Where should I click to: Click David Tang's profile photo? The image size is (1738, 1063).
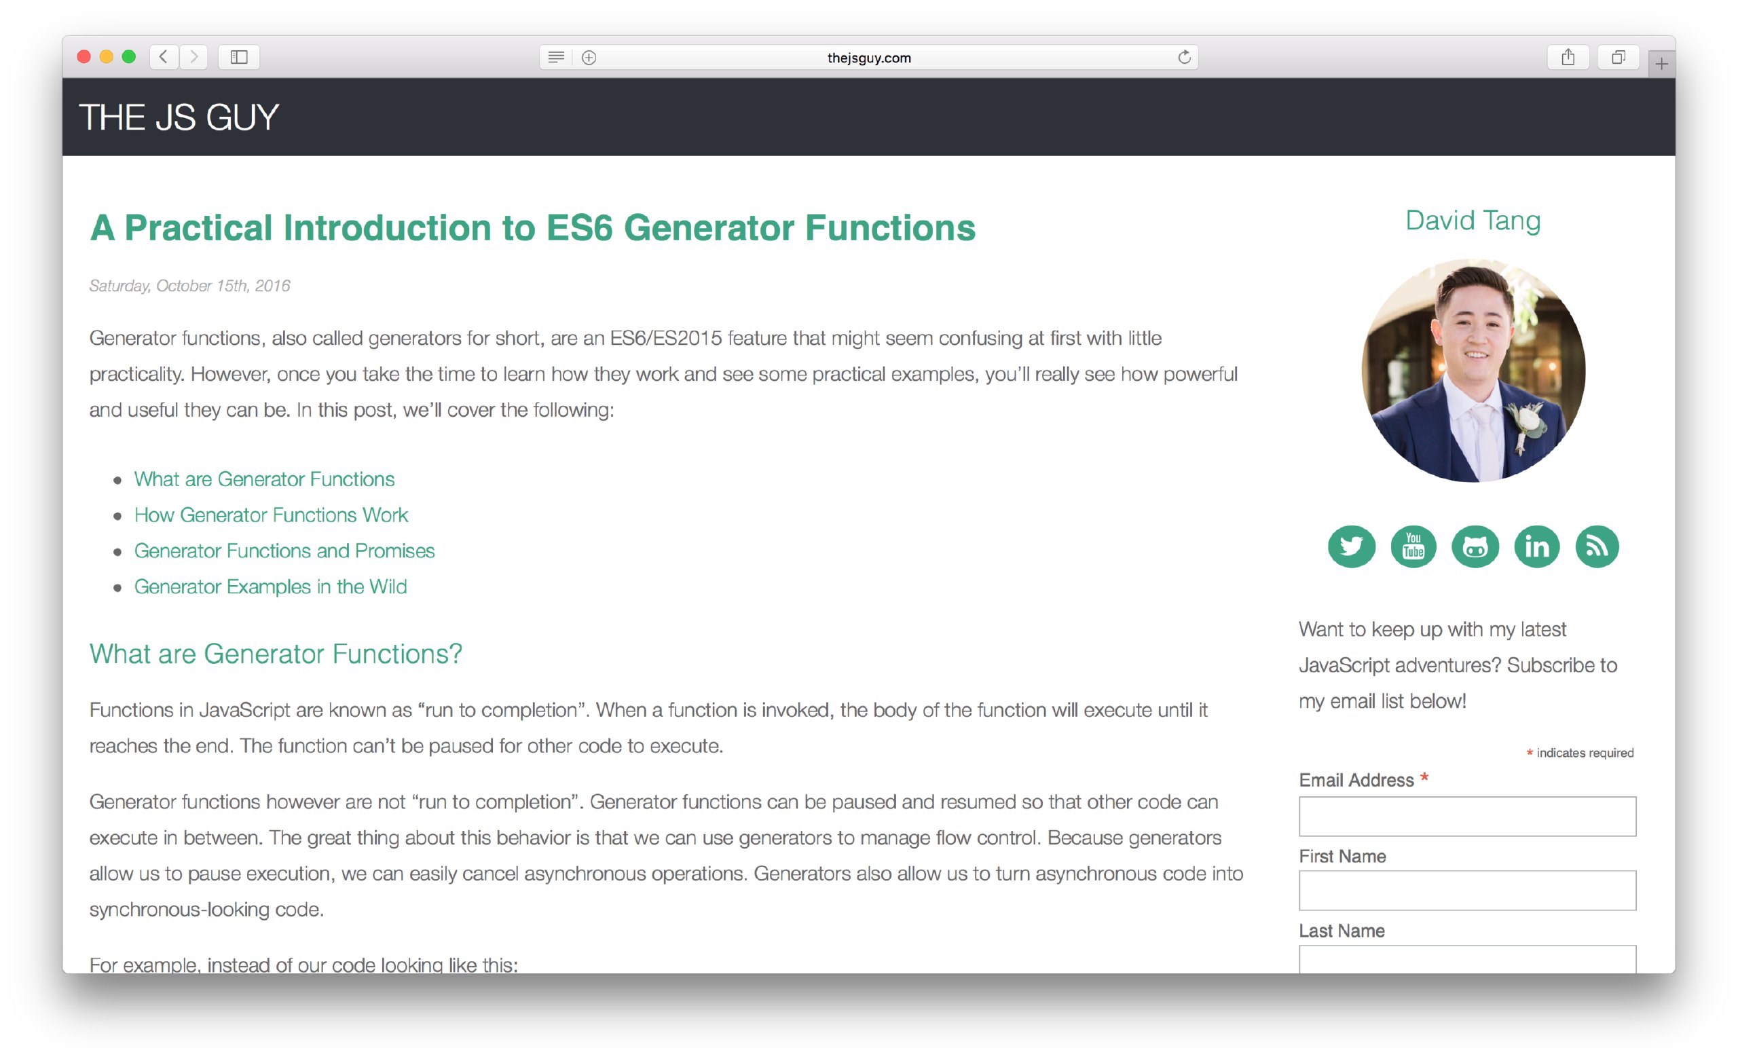pos(1473,371)
